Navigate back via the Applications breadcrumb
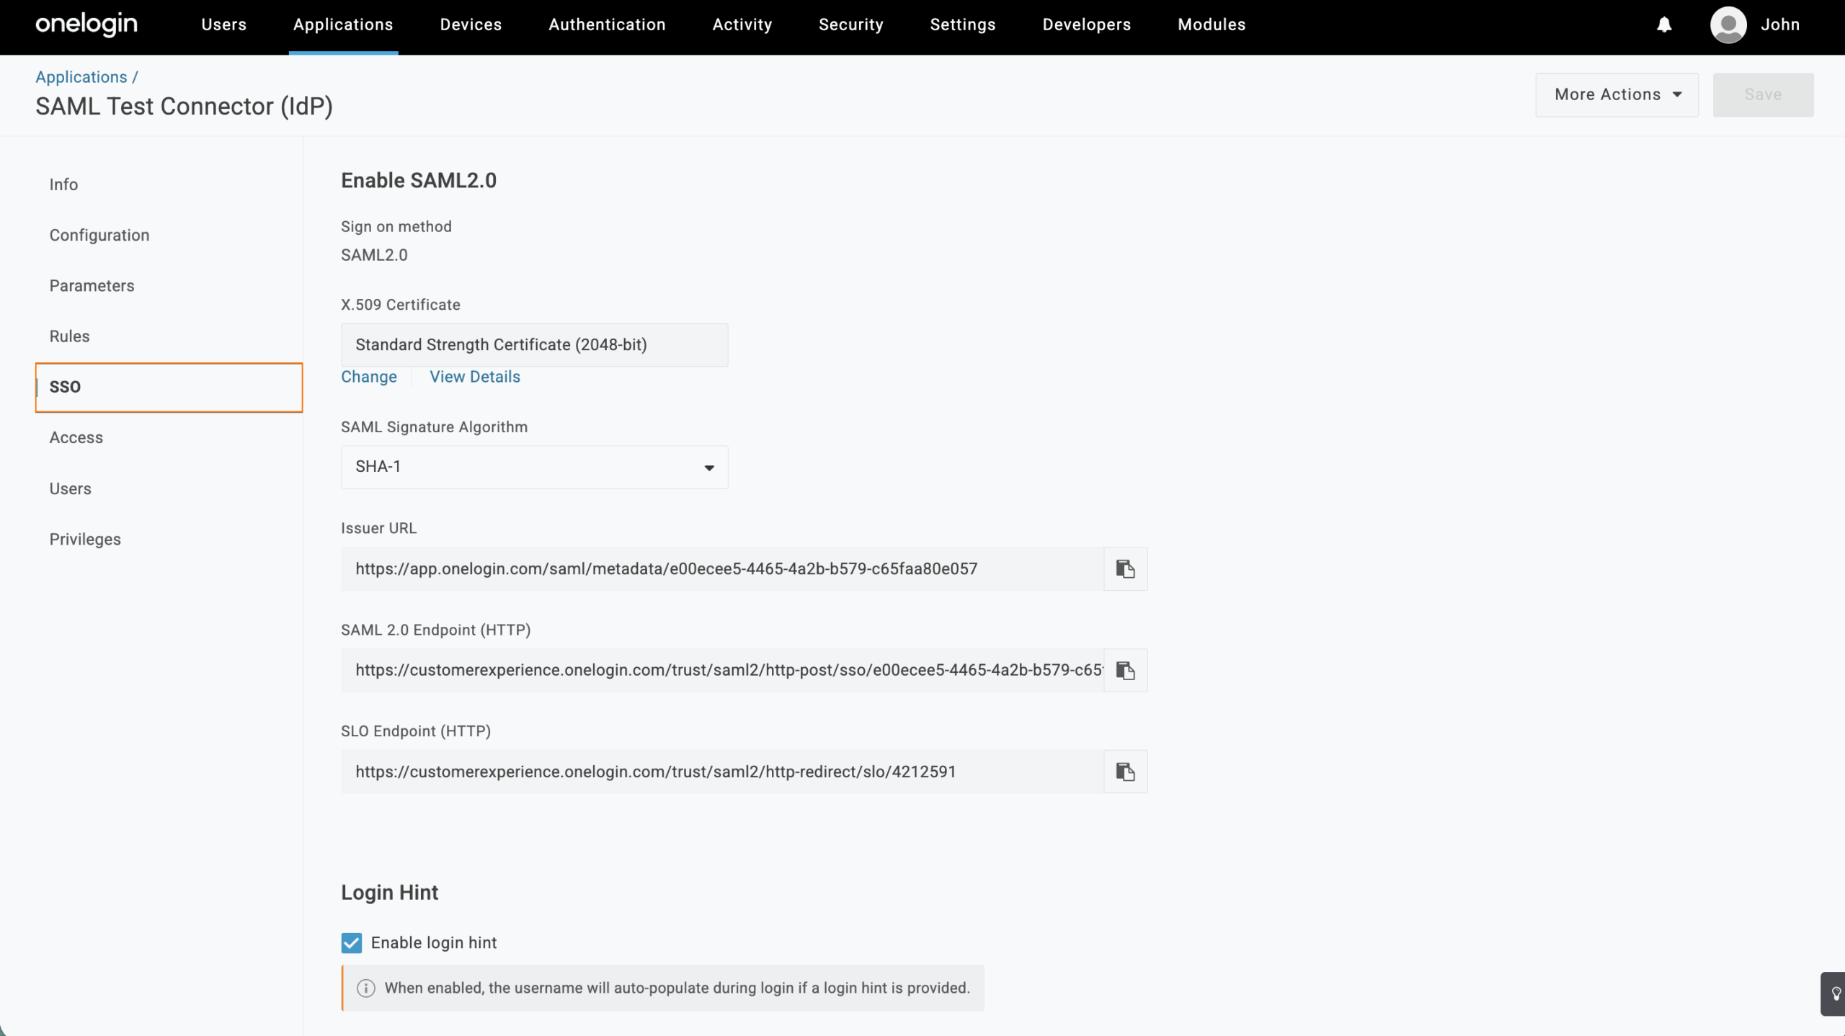 click(81, 76)
